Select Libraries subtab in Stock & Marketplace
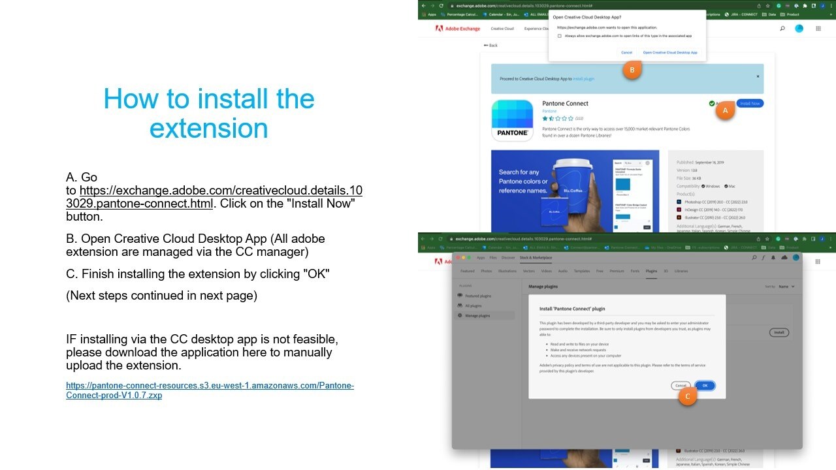The height and width of the screenshot is (470, 836). click(681, 270)
